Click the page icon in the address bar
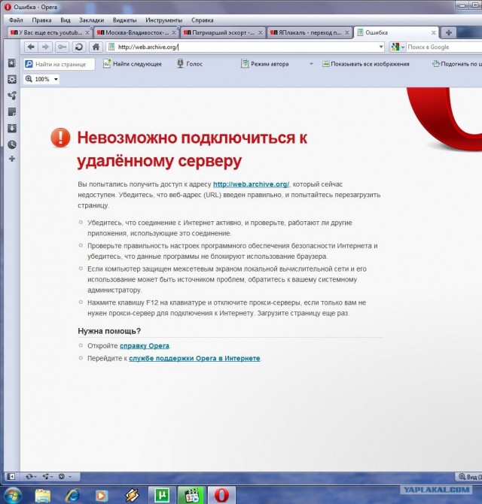The width and height of the screenshot is (482, 504). pyautogui.click(x=111, y=47)
